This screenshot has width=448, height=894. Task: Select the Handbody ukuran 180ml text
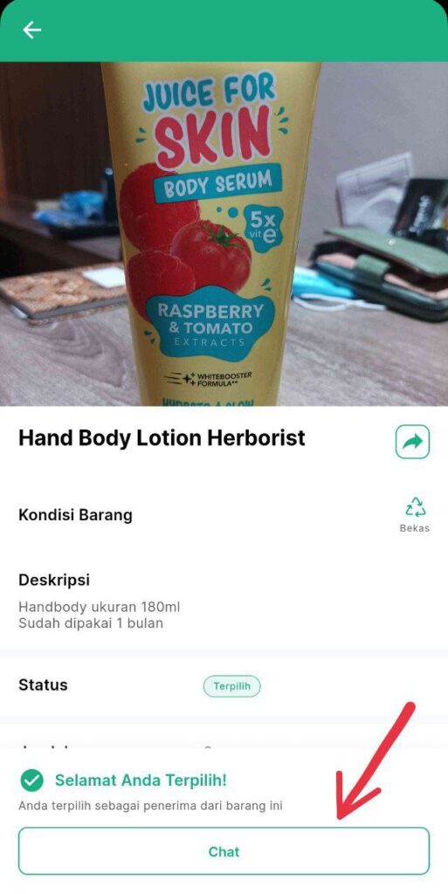[x=100, y=607]
